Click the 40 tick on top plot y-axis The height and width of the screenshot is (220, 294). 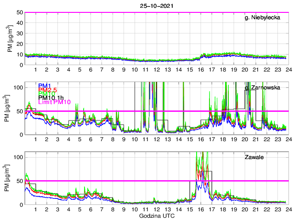tap(20, 23)
